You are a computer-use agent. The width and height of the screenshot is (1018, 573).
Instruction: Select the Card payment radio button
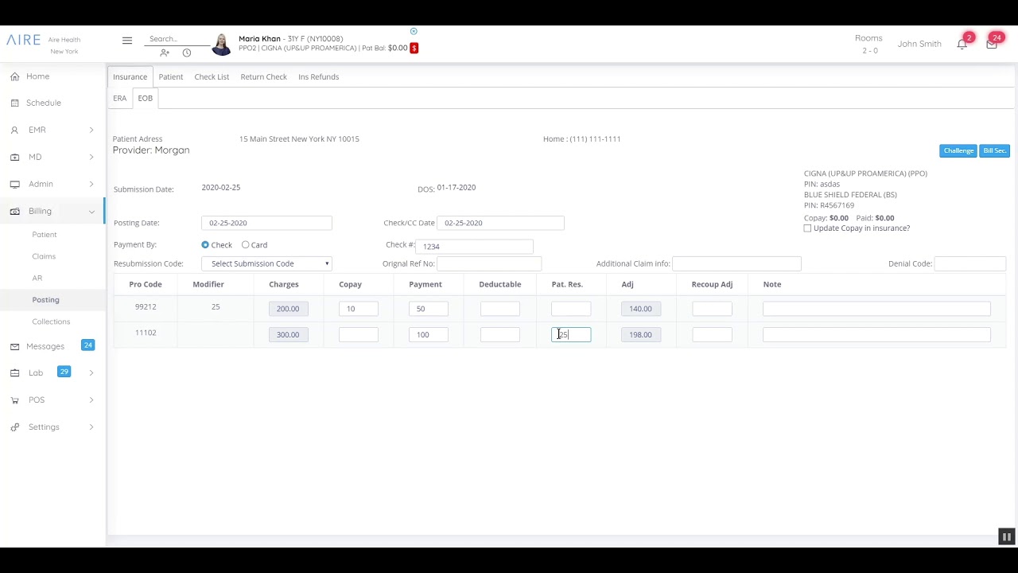tap(246, 245)
